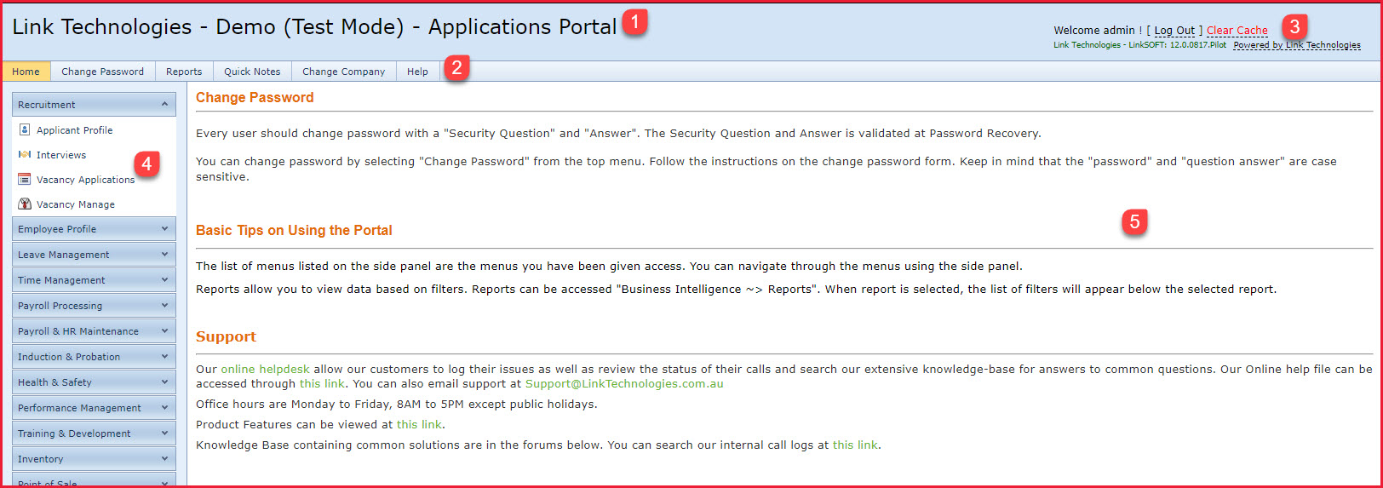1383x488 pixels.
Task: Open the online helpdesk link
Action: [265, 370]
